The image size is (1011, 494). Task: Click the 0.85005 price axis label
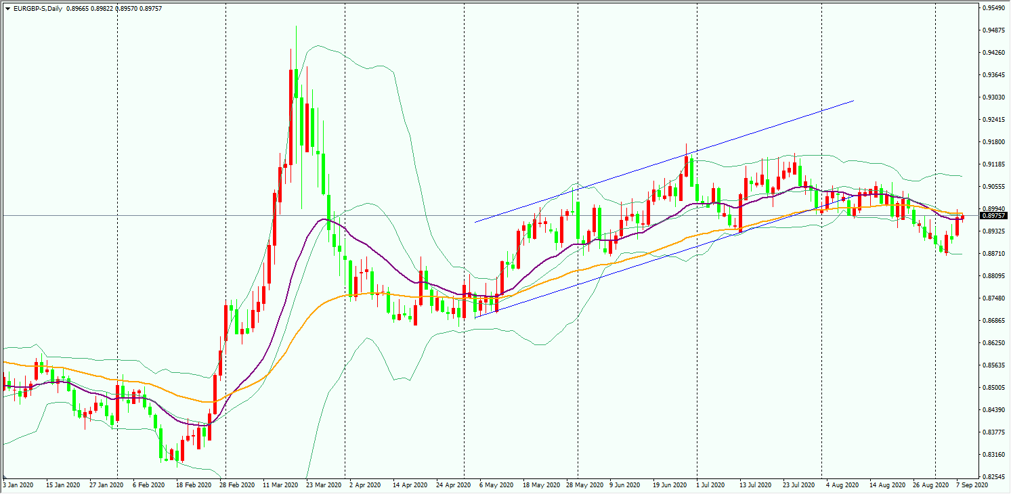pyautogui.click(x=993, y=388)
